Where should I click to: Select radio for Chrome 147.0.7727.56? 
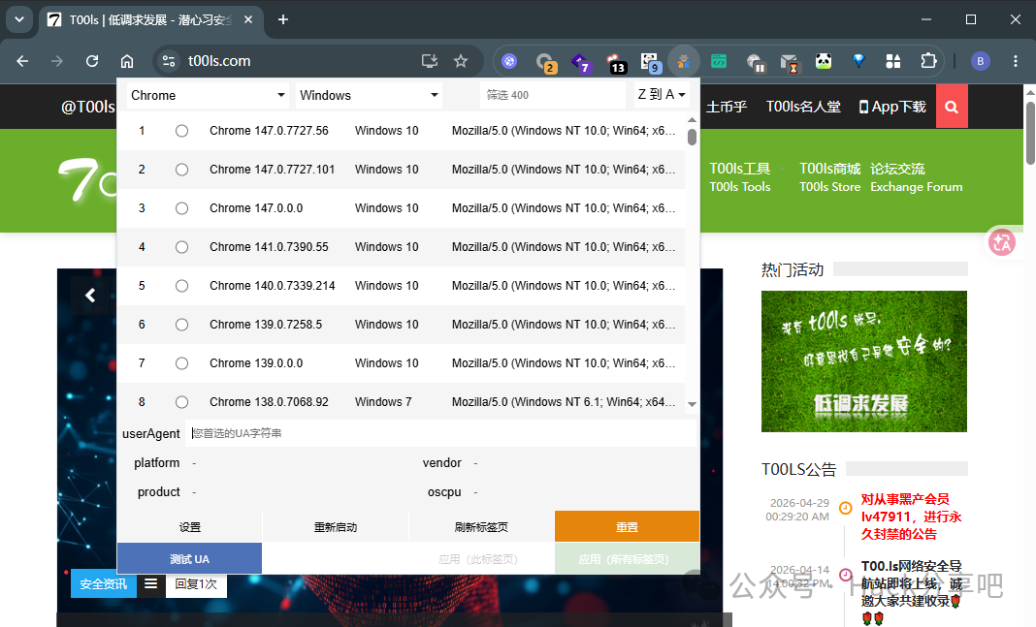click(x=181, y=131)
